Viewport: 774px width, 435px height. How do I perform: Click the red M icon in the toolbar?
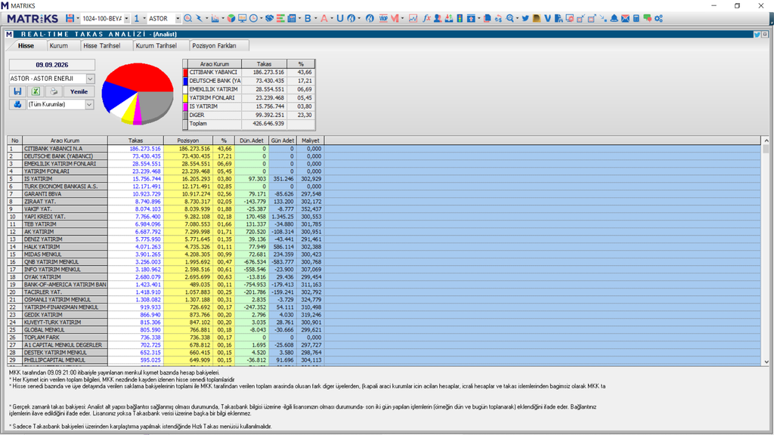395,18
